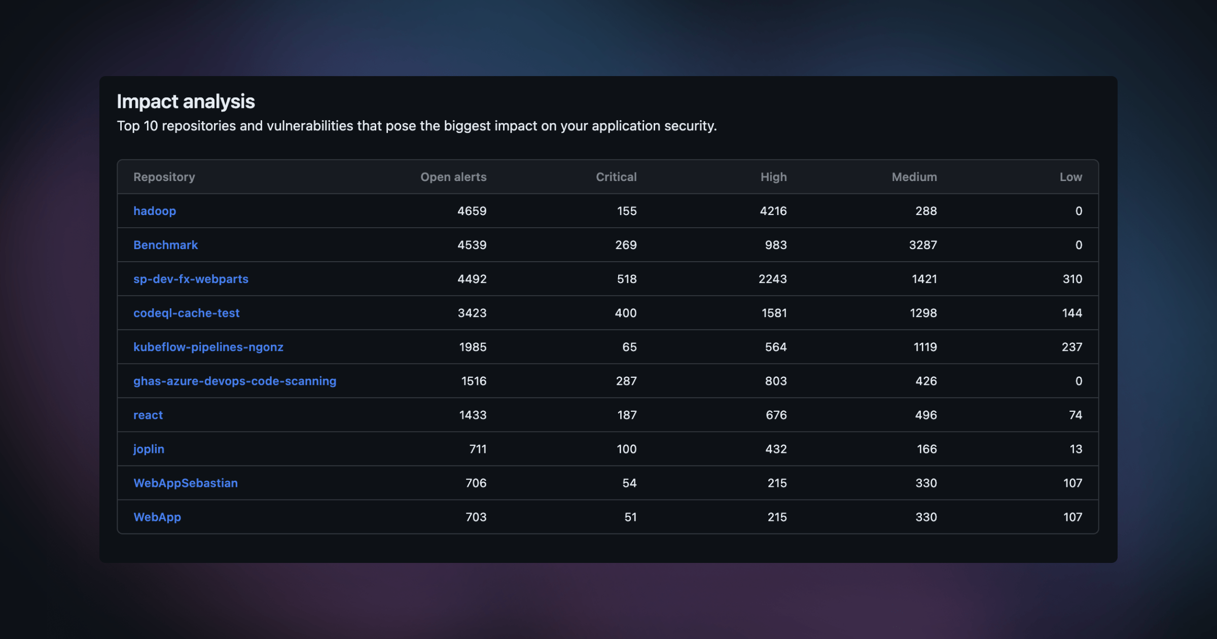Select sp-dev-fx-webparts open alerts 4492
The image size is (1217, 639).
point(472,279)
